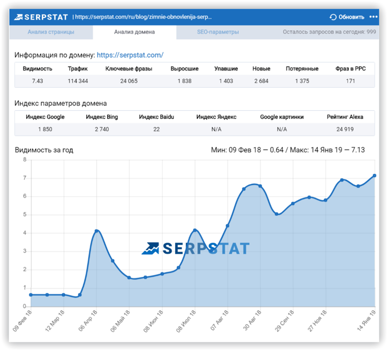Click the first chart point at 09 Фев 18

31,295
